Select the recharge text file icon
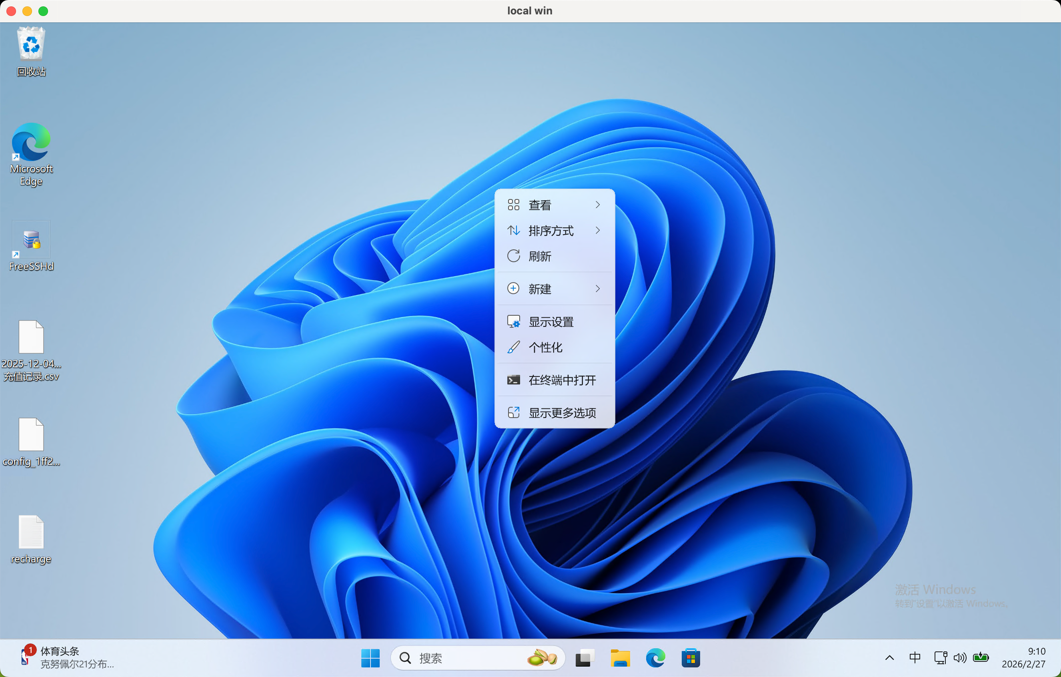Screen dimensions: 1061x677 click(x=31, y=533)
